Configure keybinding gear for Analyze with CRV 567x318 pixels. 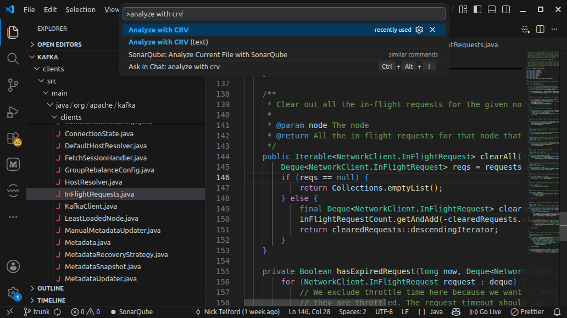click(x=419, y=30)
